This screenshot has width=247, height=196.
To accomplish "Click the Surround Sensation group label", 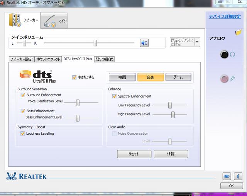I will (32, 89).
